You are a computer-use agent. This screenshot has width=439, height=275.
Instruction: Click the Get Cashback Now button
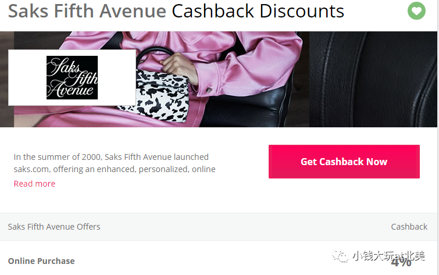(x=344, y=162)
